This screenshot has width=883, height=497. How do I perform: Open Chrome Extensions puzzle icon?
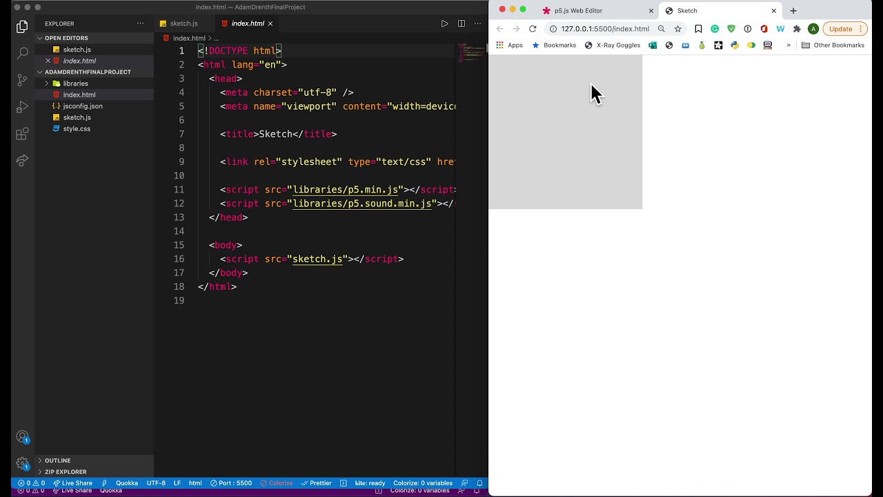pyautogui.click(x=797, y=29)
